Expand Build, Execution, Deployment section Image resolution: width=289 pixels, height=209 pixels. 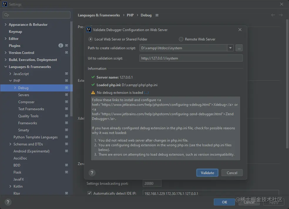tap(6, 60)
